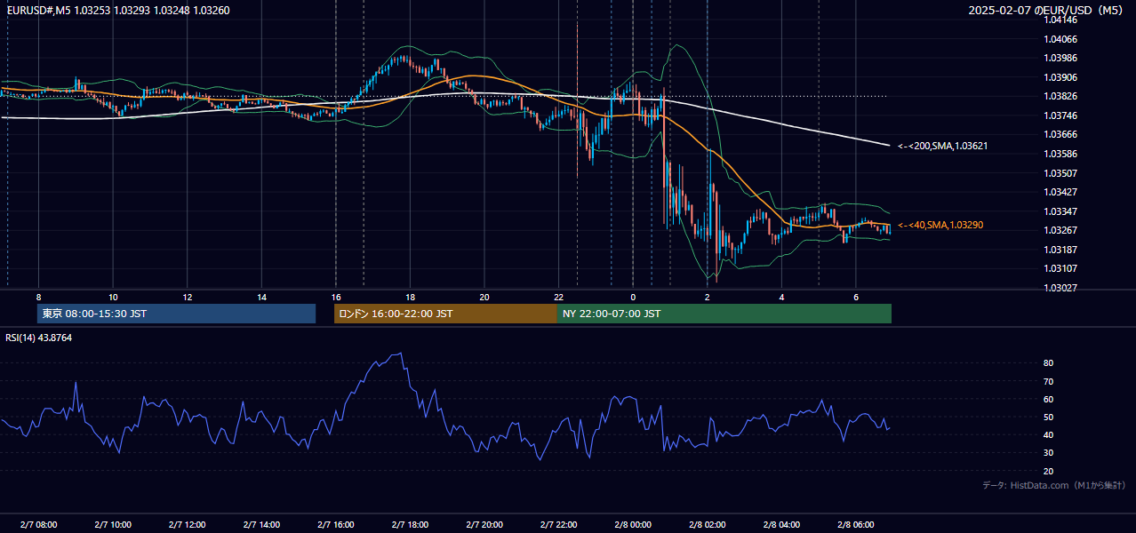Image resolution: width=1136 pixels, height=533 pixels.
Task: Click hour label 14 under the price chart
Action: pyautogui.click(x=261, y=297)
